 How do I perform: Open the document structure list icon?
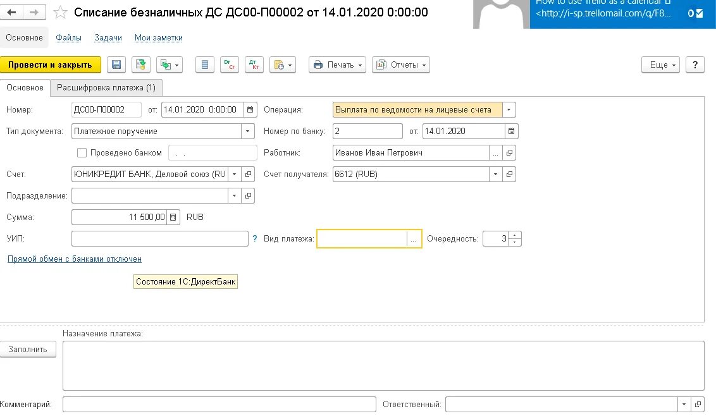coord(205,65)
